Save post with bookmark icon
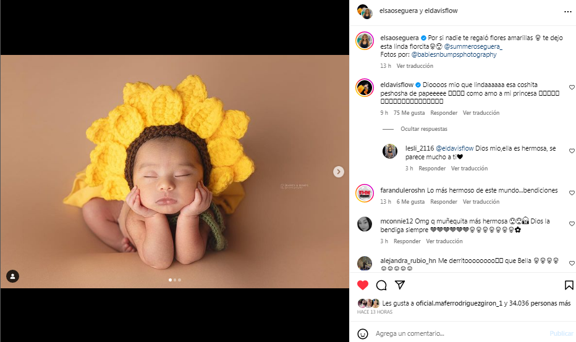 [569, 285]
